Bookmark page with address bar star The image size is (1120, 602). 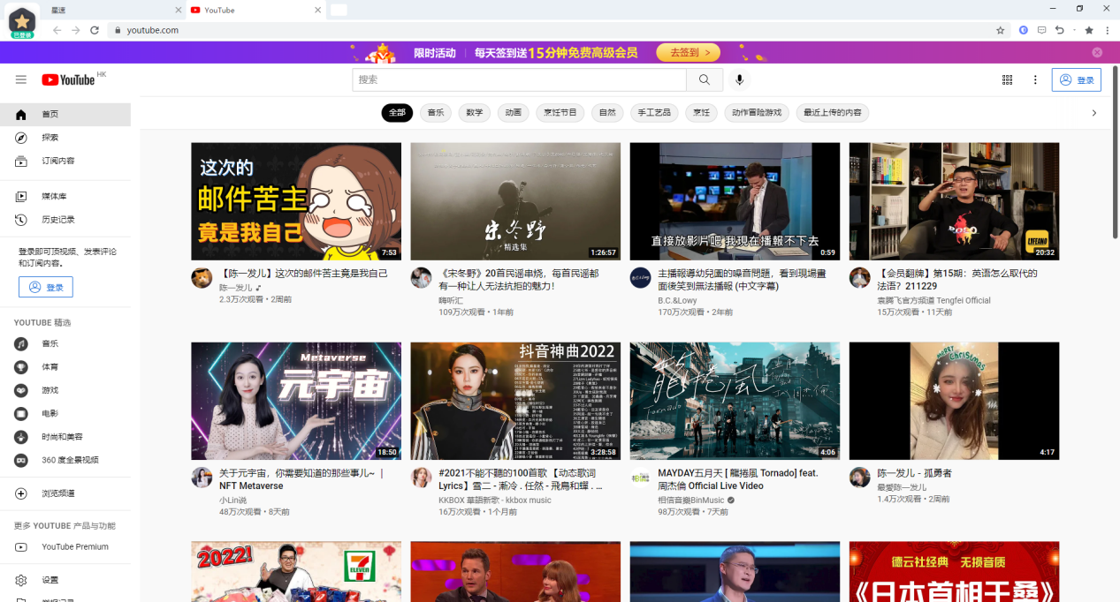point(1000,30)
